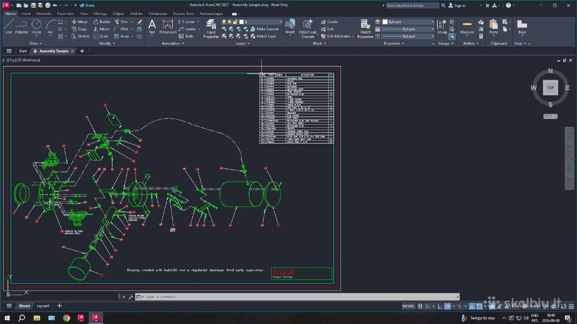Toggle ortho mode in status bar

click(x=440, y=306)
